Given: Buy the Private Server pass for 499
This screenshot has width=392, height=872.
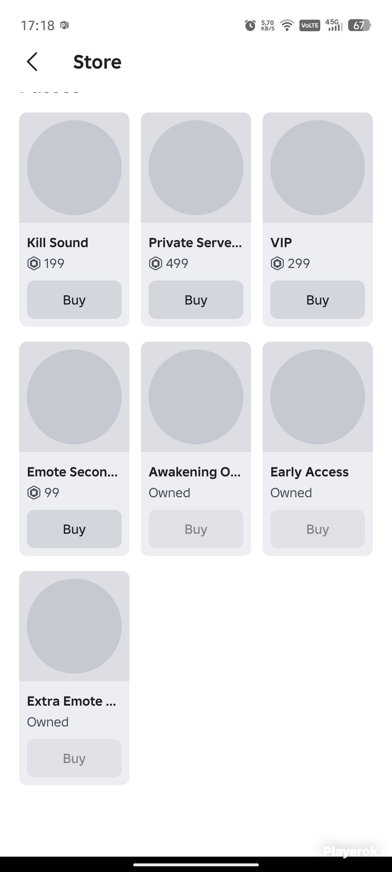Looking at the screenshot, I should (196, 300).
